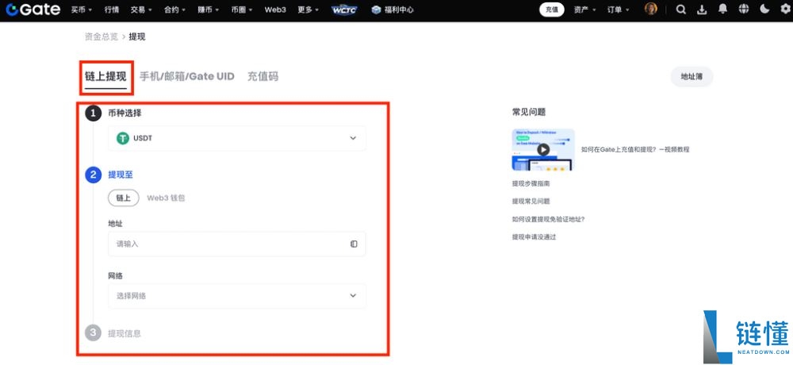
Task: Open the 选择网络 dropdown
Action: pyautogui.click(x=236, y=296)
